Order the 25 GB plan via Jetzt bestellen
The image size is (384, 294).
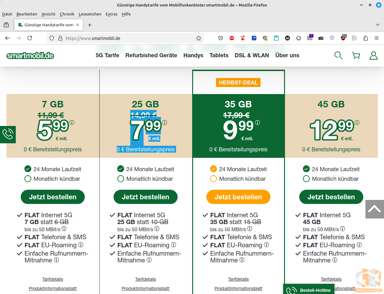(x=145, y=197)
